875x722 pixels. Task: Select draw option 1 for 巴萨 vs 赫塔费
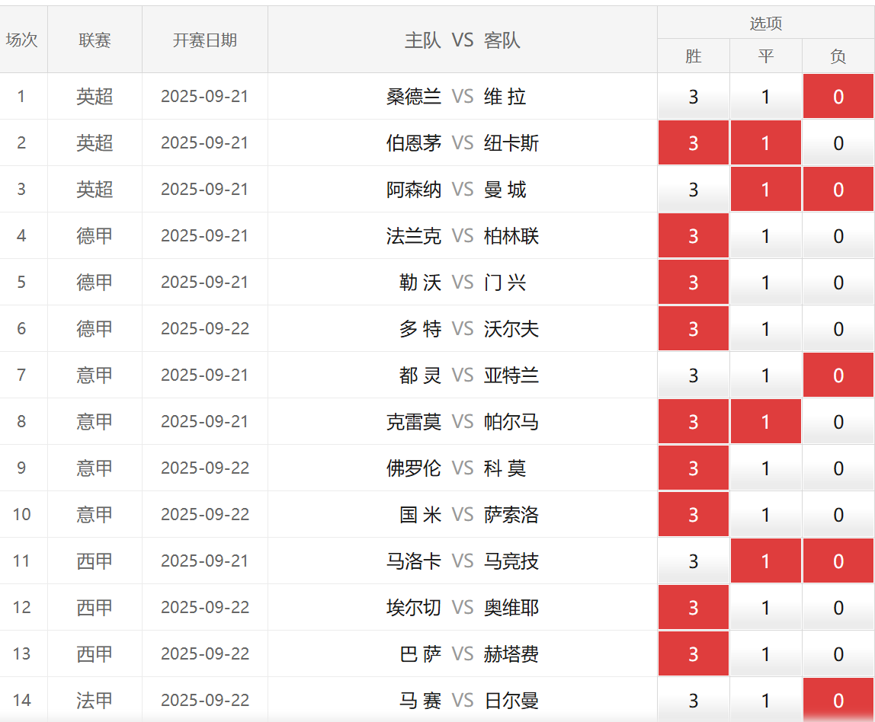765,654
